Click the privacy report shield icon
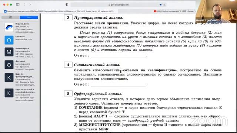 [x=67, y=4]
